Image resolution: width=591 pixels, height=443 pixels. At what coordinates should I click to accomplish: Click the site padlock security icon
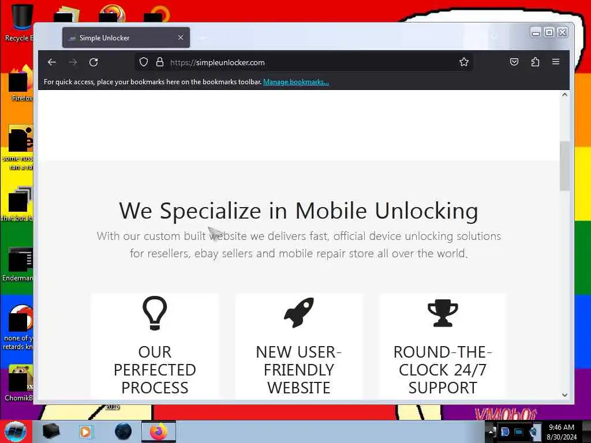tap(160, 62)
